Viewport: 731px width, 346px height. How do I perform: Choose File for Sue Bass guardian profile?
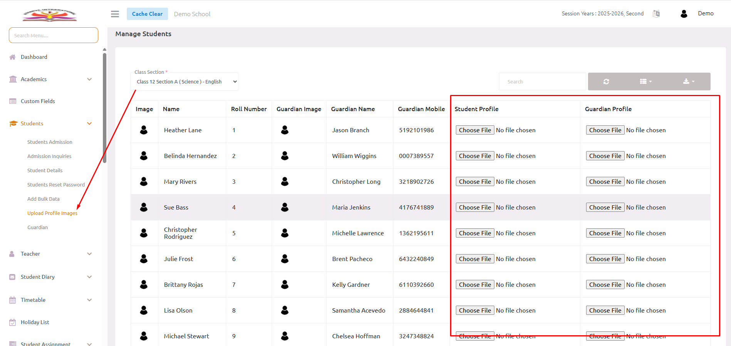click(x=605, y=208)
